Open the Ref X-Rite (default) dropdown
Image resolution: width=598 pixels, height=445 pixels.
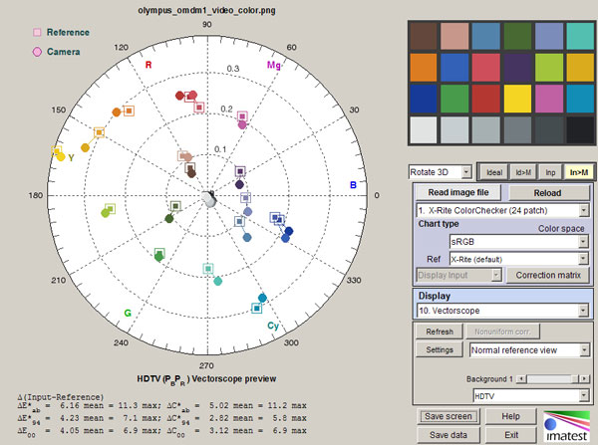(x=519, y=259)
